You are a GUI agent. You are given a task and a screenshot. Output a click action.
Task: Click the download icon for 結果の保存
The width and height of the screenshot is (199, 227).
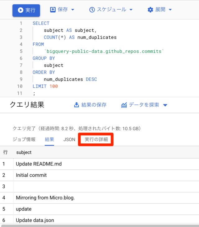coord(76,105)
